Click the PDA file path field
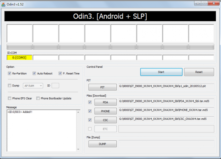Screen dimensions: 221x159 click(166, 102)
